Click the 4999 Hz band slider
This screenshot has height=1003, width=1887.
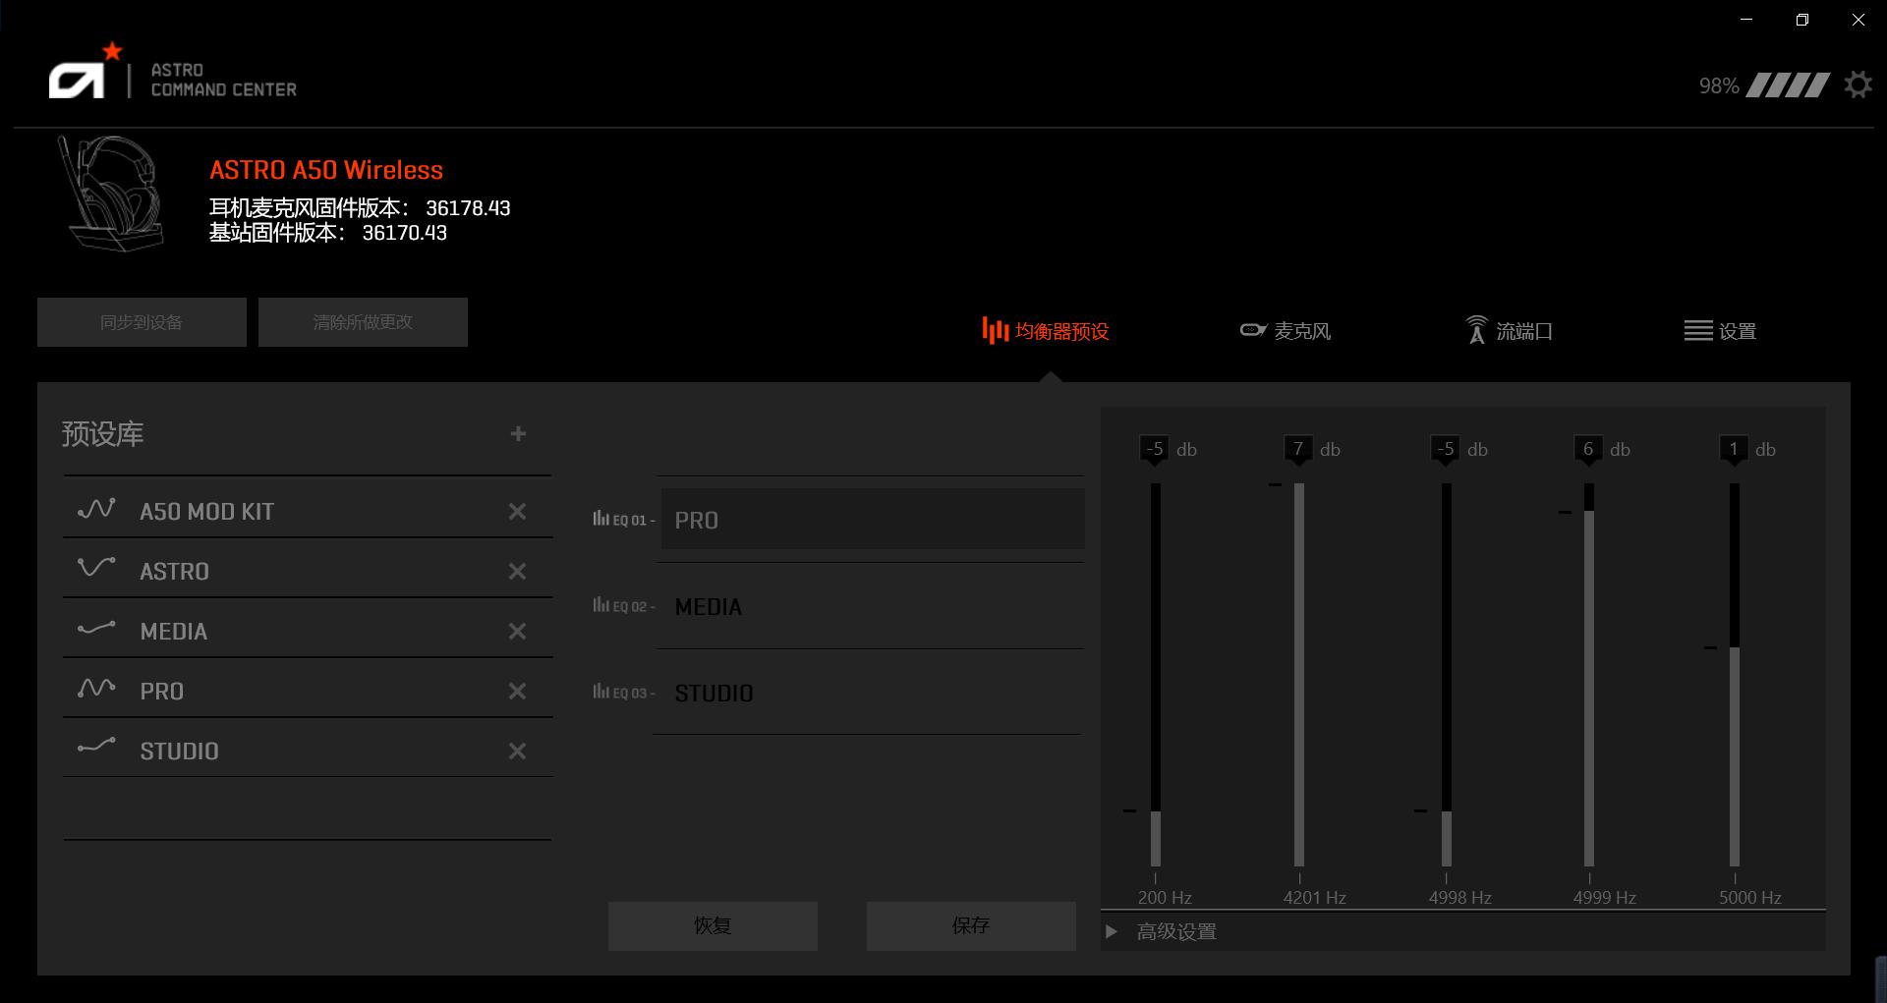point(1589,674)
